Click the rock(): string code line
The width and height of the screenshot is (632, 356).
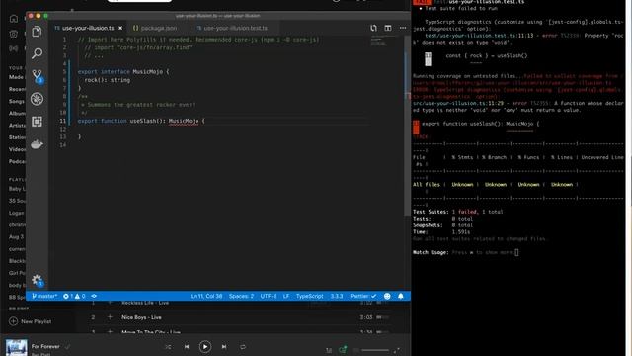(x=108, y=80)
